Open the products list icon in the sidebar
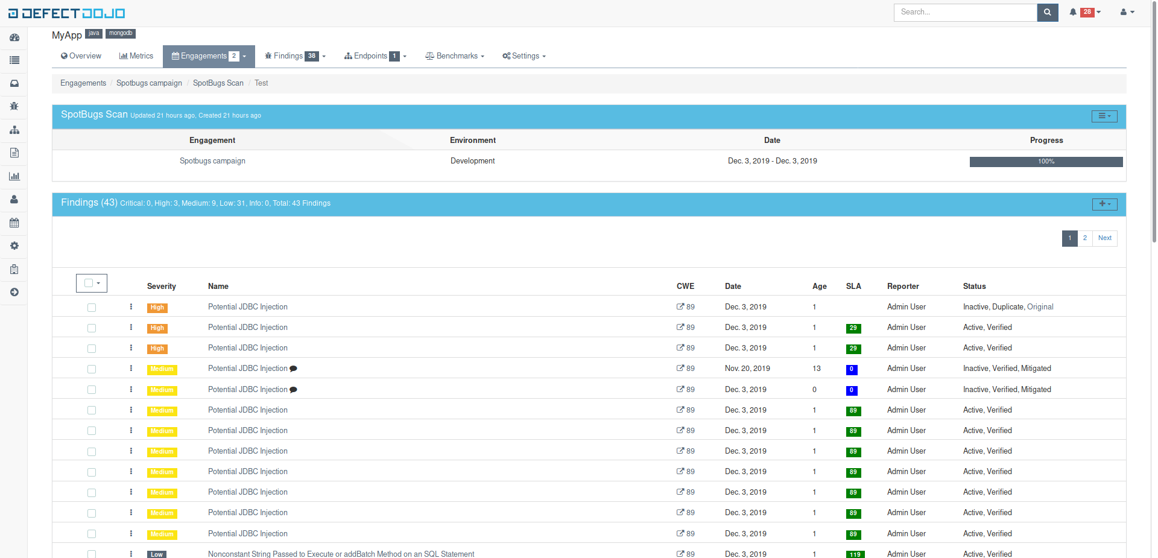The width and height of the screenshot is (1158, 558). [14, 60]
